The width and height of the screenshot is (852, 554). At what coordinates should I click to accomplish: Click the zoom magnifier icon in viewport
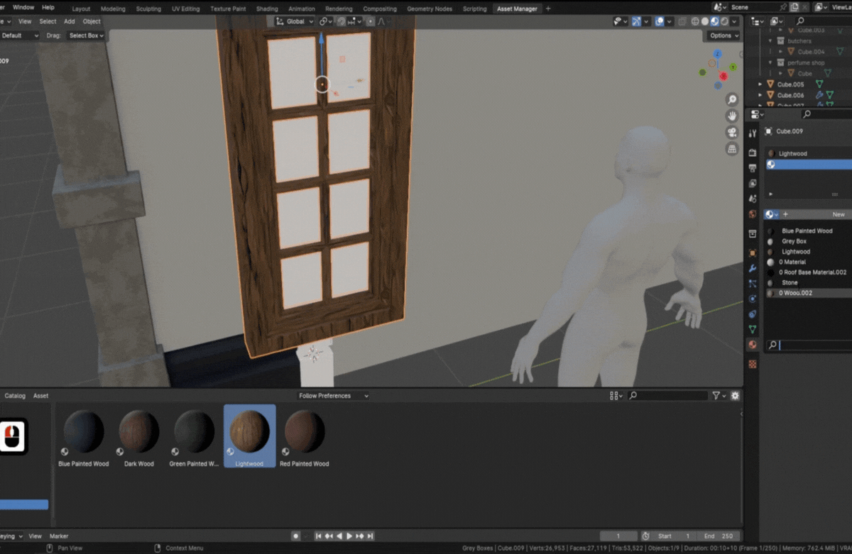click(732, 100)
